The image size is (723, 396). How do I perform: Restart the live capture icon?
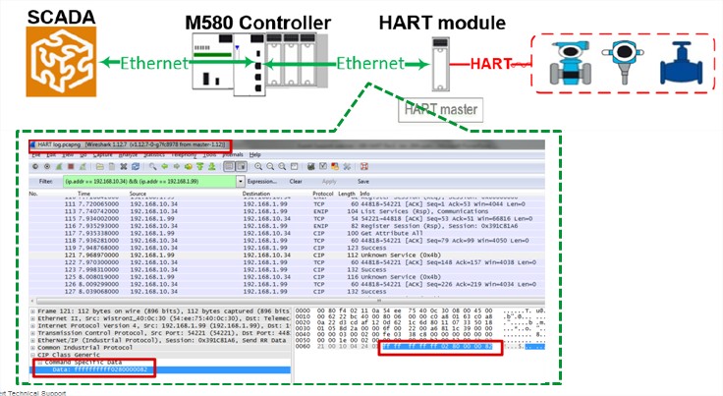(83, 166)
